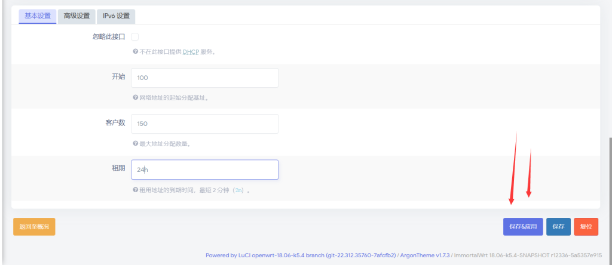The image size is (612, 265).
Task: Click the blue 保存 button
Action: click(x=558, y=227)
